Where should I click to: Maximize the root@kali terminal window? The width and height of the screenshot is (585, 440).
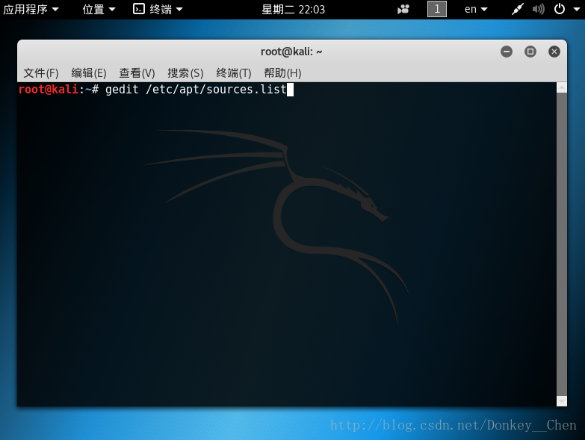pyautogui.click(x=530, y=52)
